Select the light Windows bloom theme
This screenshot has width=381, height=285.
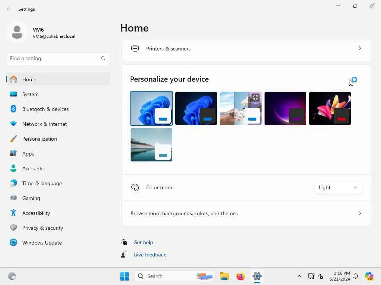[151, 108]
